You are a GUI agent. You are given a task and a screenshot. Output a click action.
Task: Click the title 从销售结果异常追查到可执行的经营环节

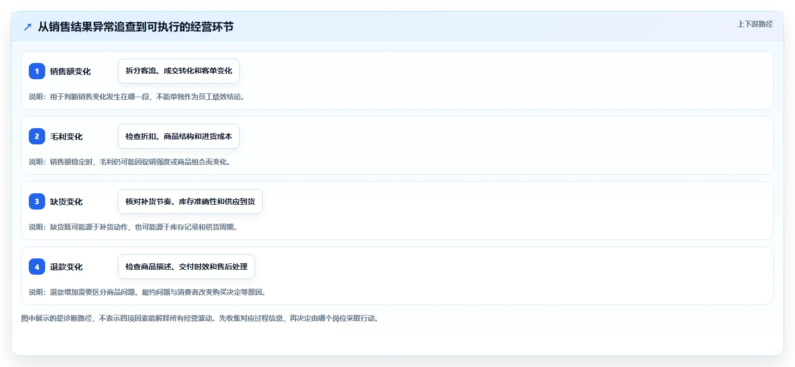pos(135,27)
